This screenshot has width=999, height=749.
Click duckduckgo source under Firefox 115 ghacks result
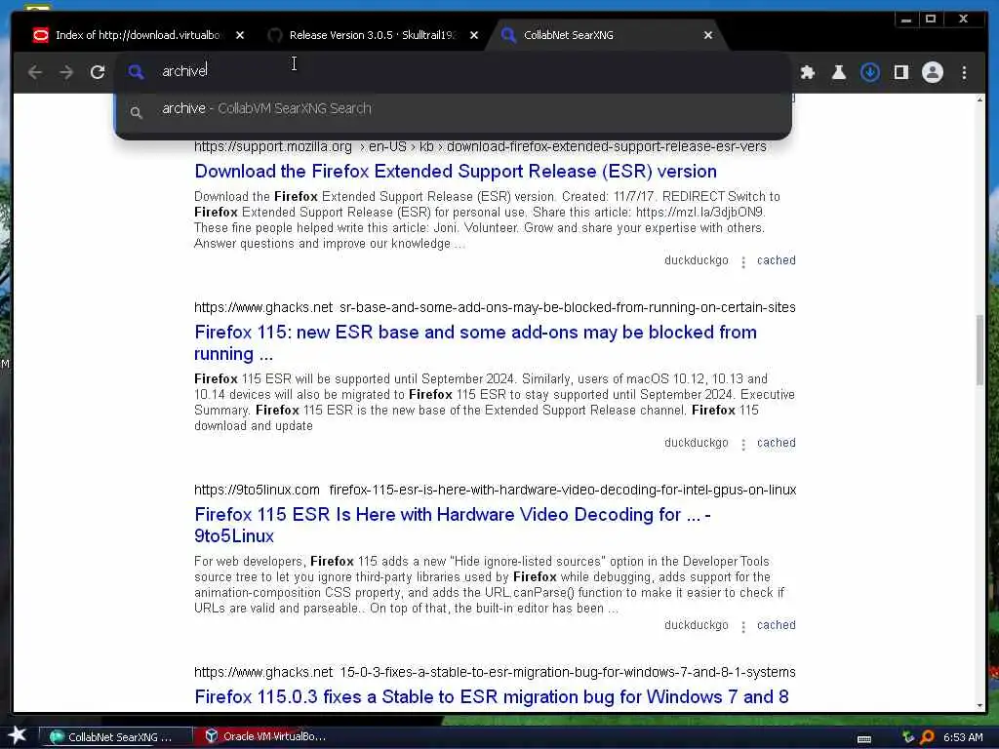click(696, 443)
